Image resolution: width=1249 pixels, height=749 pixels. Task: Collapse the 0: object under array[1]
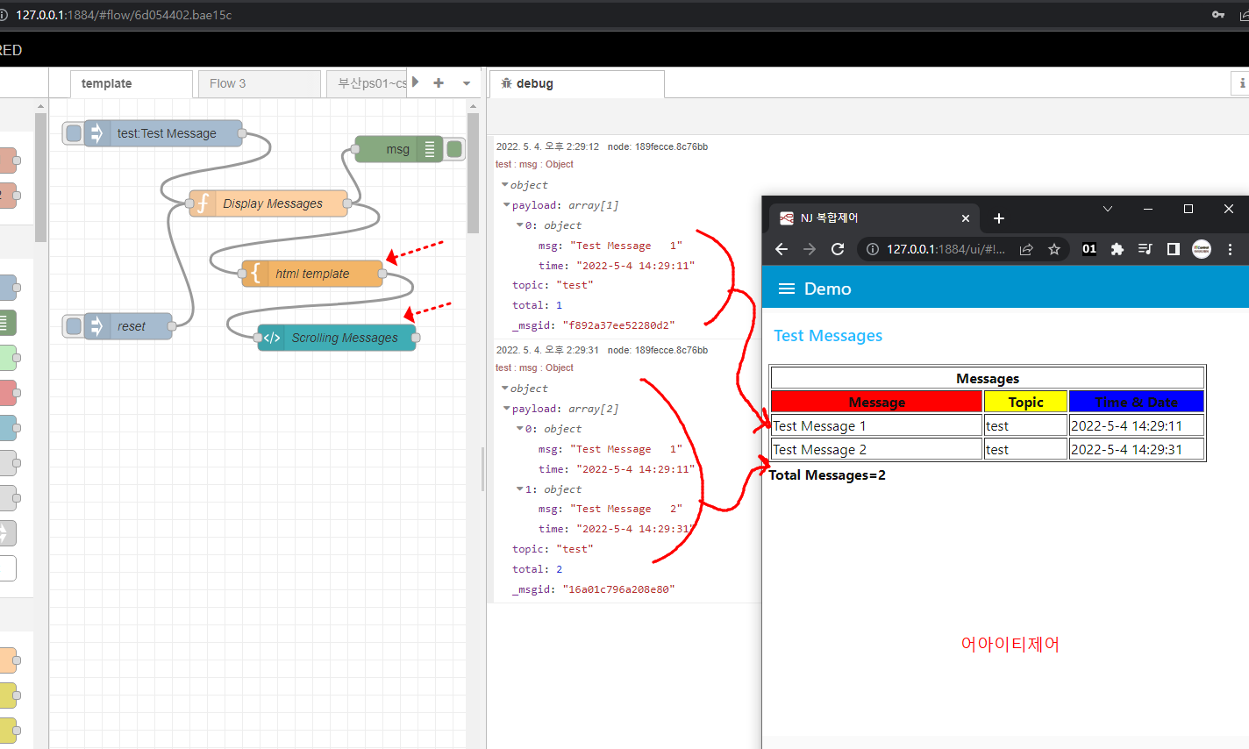pyautogui.click(x=520, y=225)
